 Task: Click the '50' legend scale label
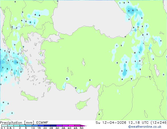pos(81,128)
